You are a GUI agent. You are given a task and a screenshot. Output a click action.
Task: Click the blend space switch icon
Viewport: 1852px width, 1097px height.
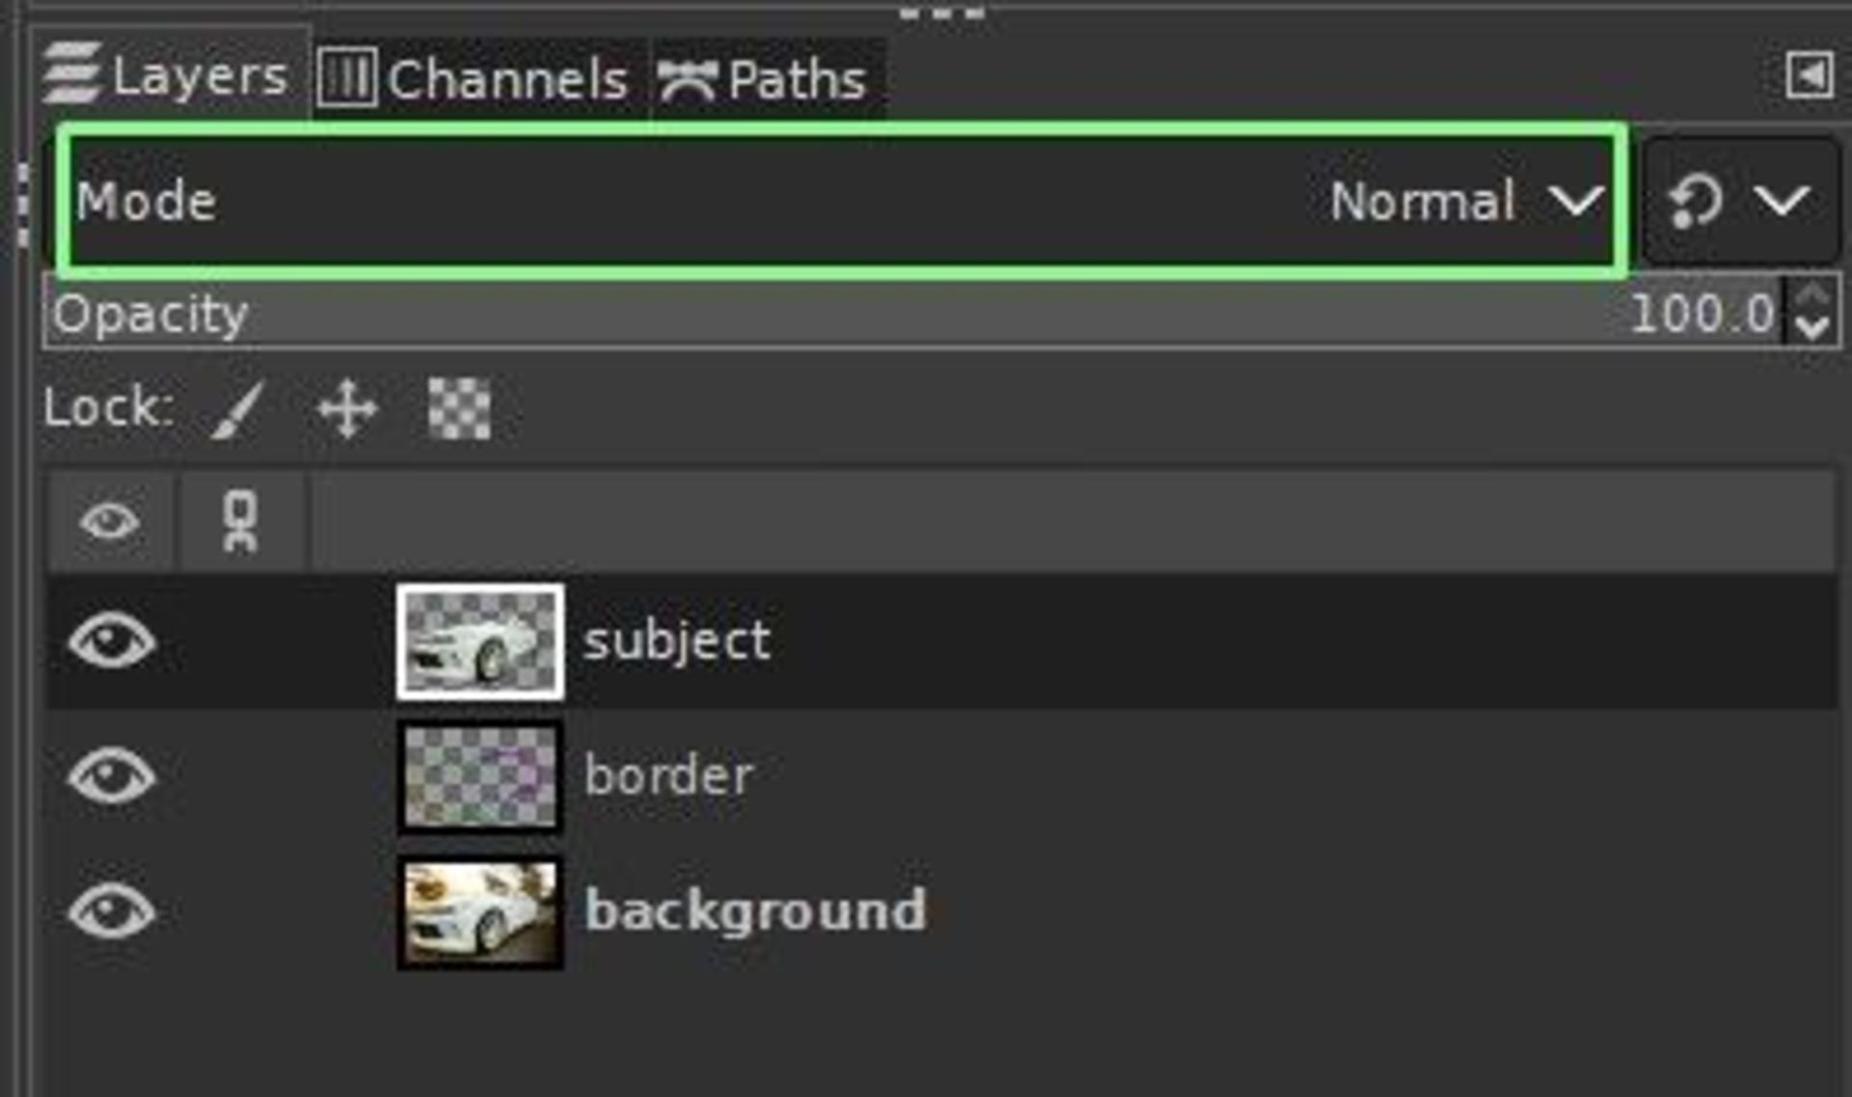[1695, 202]
